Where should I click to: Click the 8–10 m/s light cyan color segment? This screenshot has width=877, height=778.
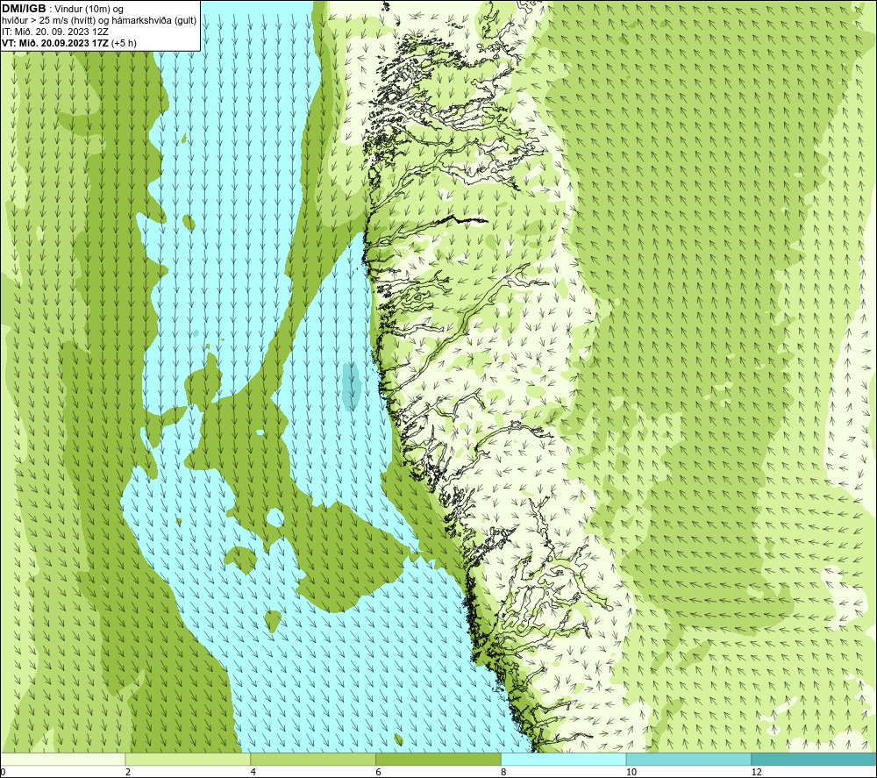click(x=564, y=759)
